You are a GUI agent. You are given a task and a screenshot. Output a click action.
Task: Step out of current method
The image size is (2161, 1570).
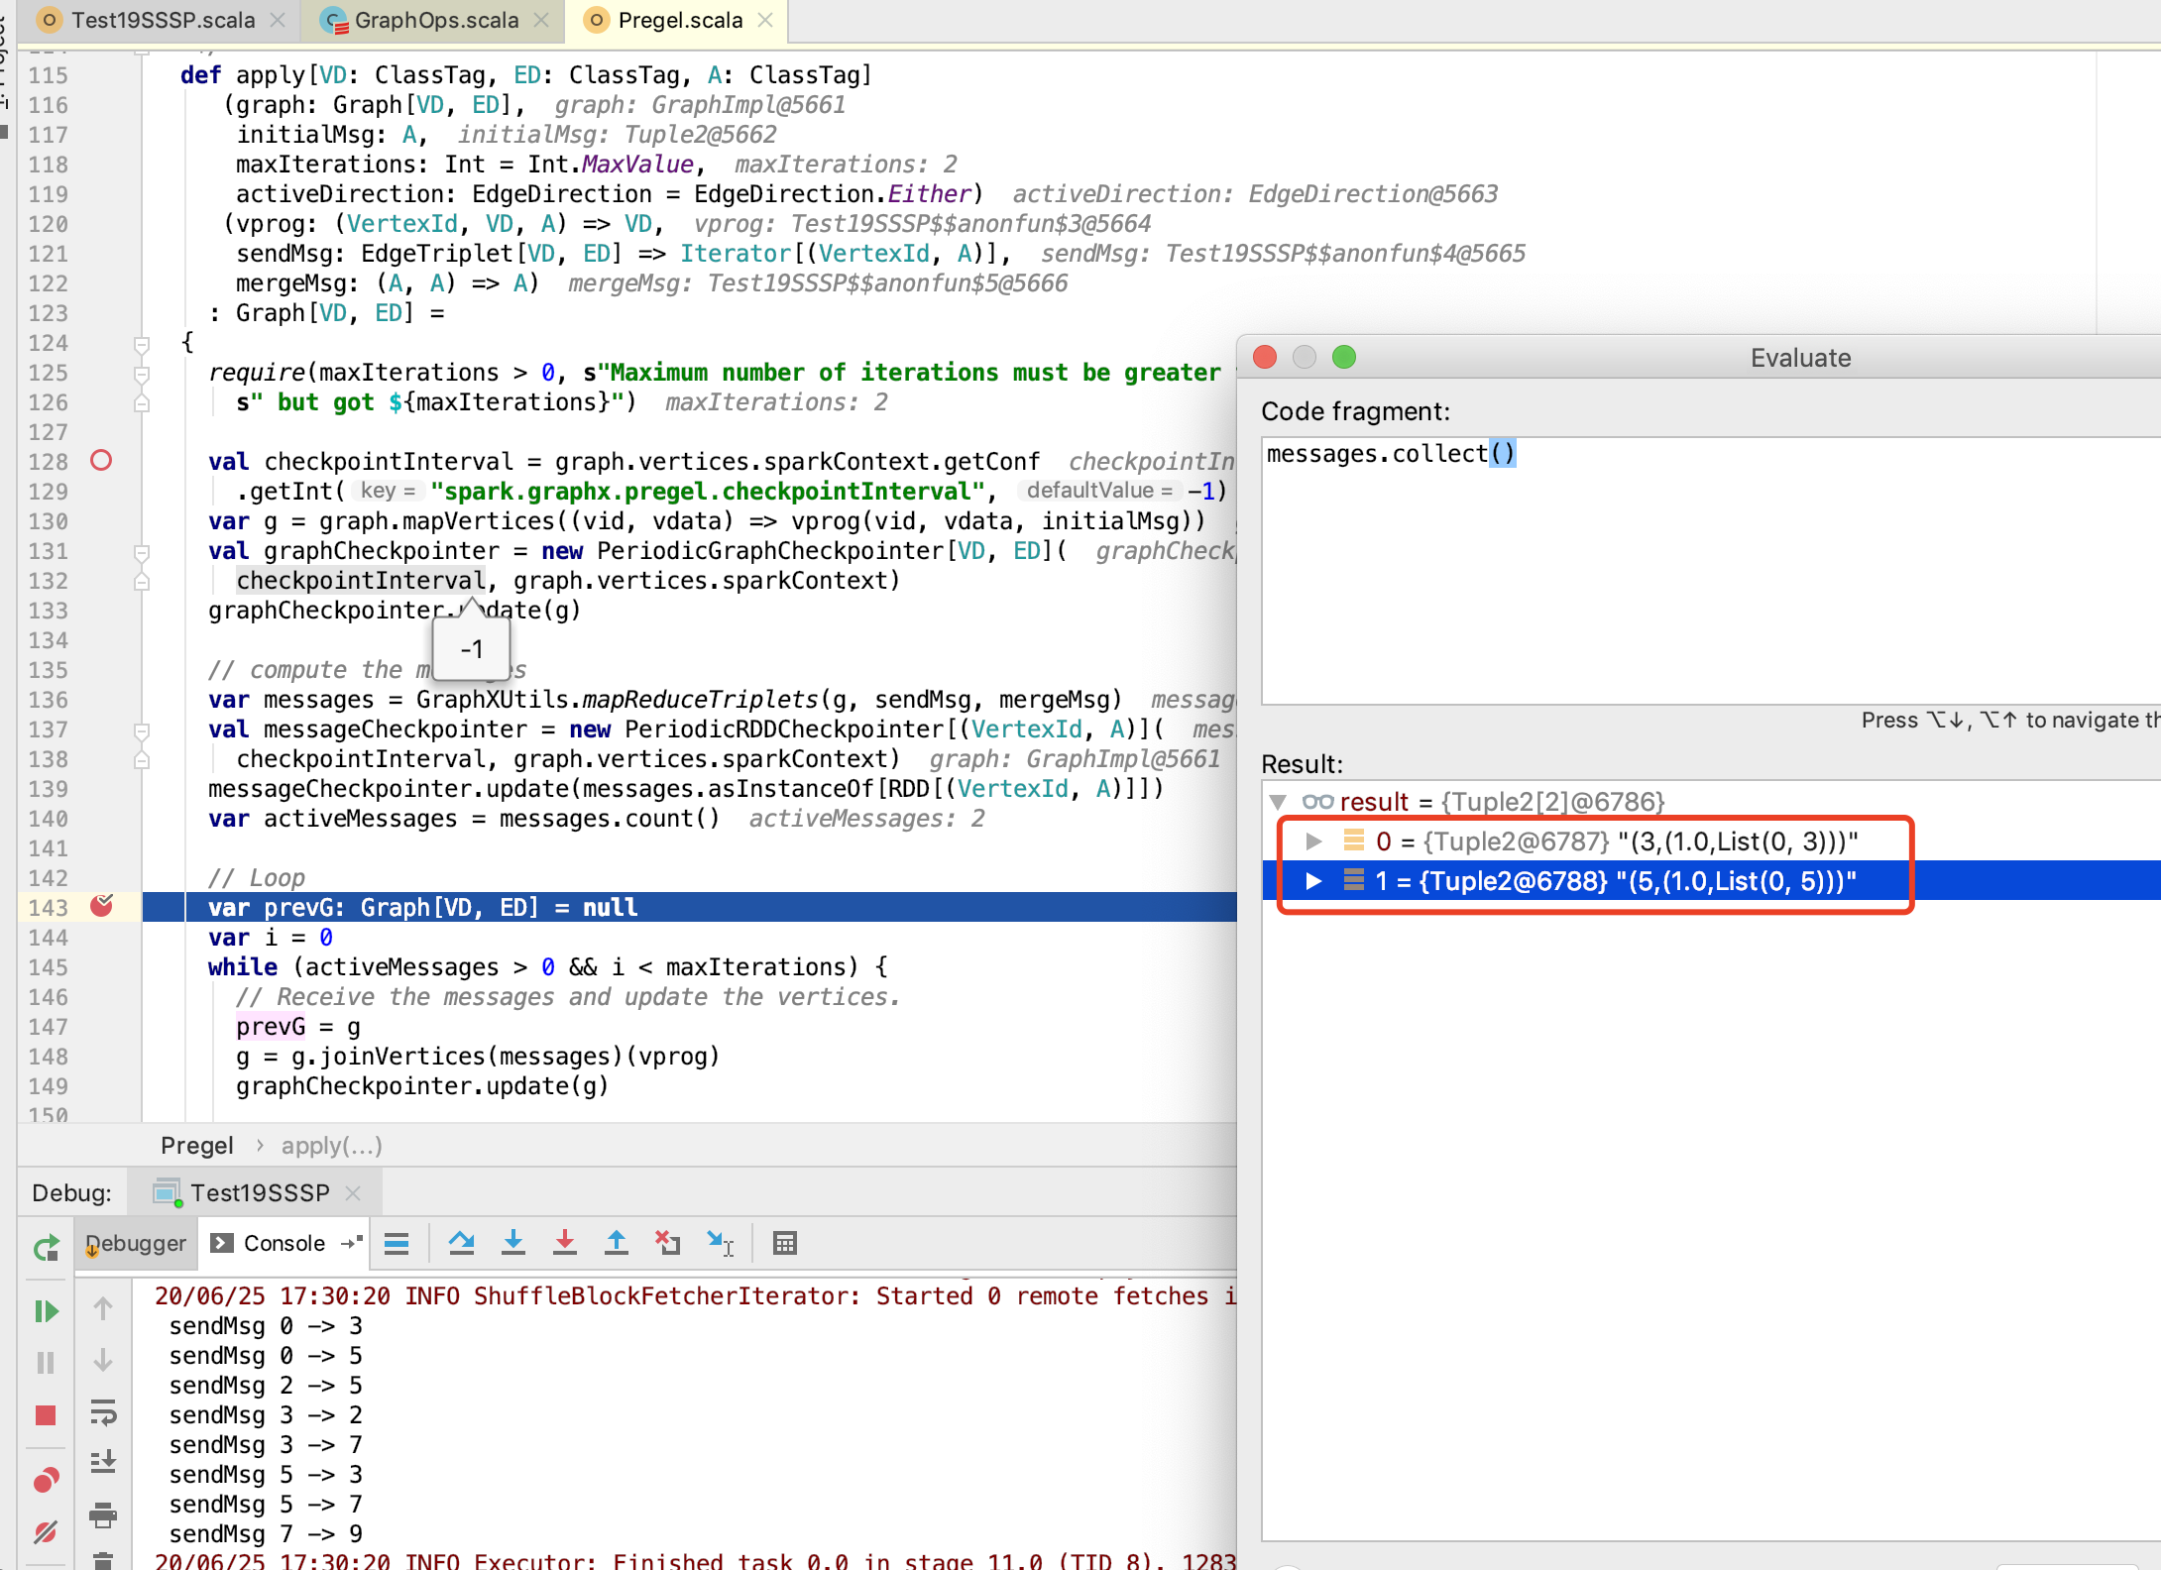[x=617, y=1243]
